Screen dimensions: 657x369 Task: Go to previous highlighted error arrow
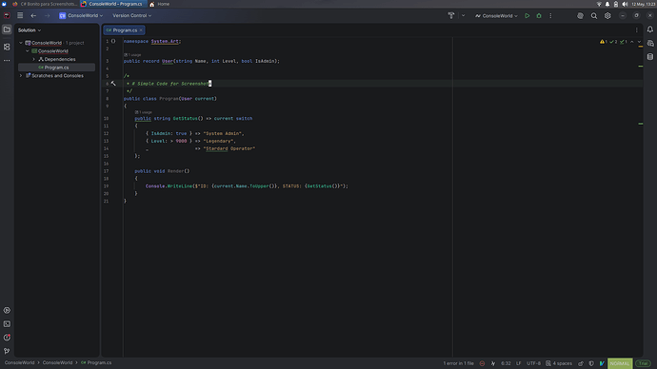coord(632,42)
